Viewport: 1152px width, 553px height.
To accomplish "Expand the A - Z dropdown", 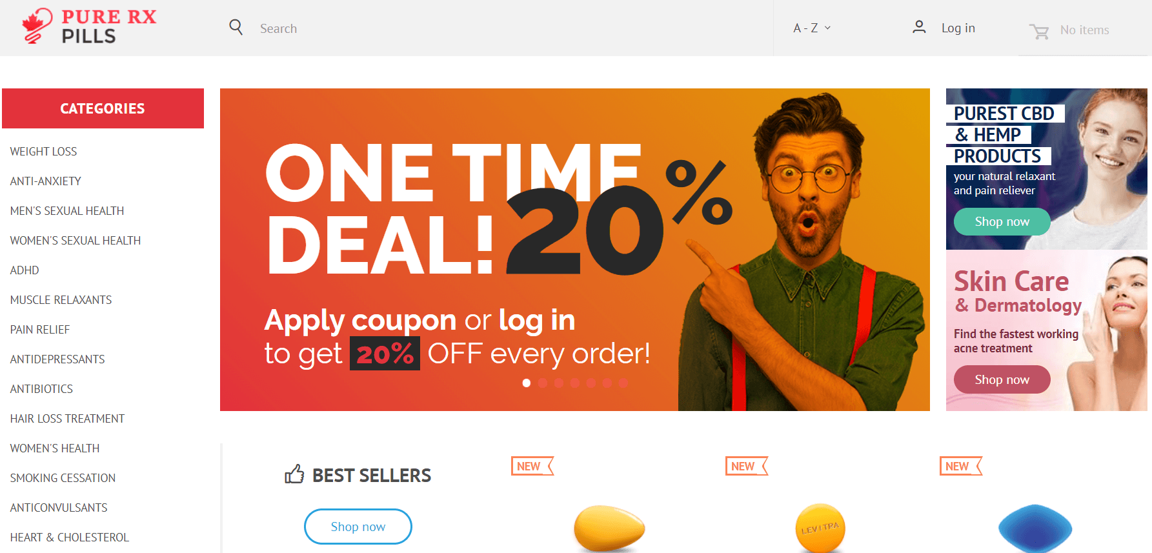I will tap(812, 28).
